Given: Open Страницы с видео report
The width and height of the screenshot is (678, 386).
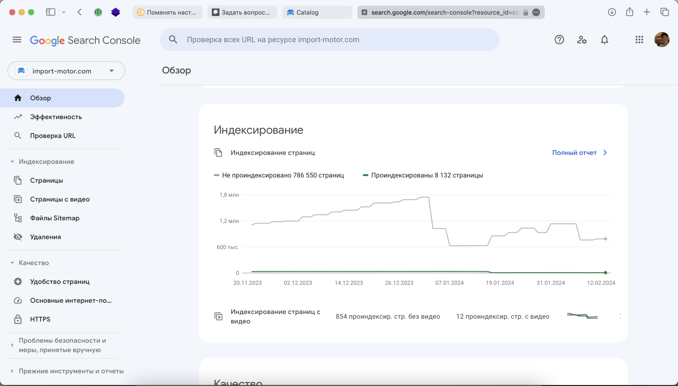Looking at the screenshot, I should pos(62,199).
